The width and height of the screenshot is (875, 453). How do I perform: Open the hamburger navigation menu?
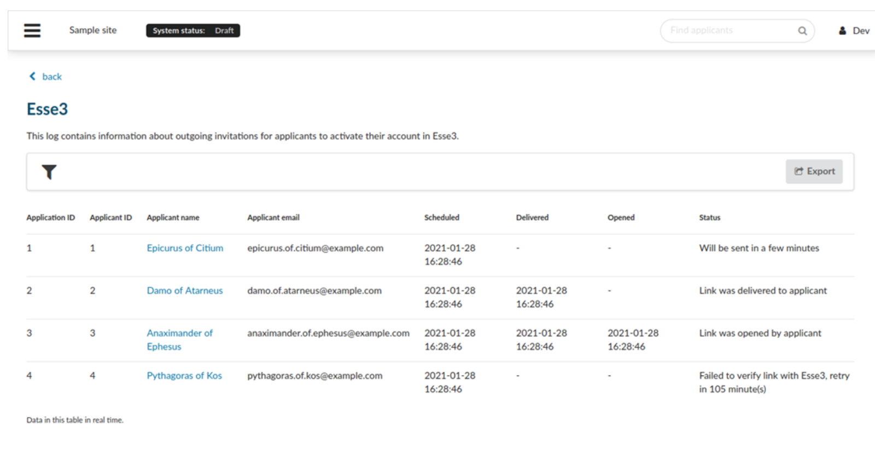(x=32, y=31)
